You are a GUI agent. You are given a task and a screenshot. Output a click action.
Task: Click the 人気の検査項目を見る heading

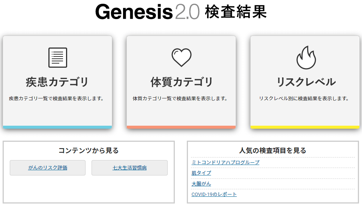point(273,151)
